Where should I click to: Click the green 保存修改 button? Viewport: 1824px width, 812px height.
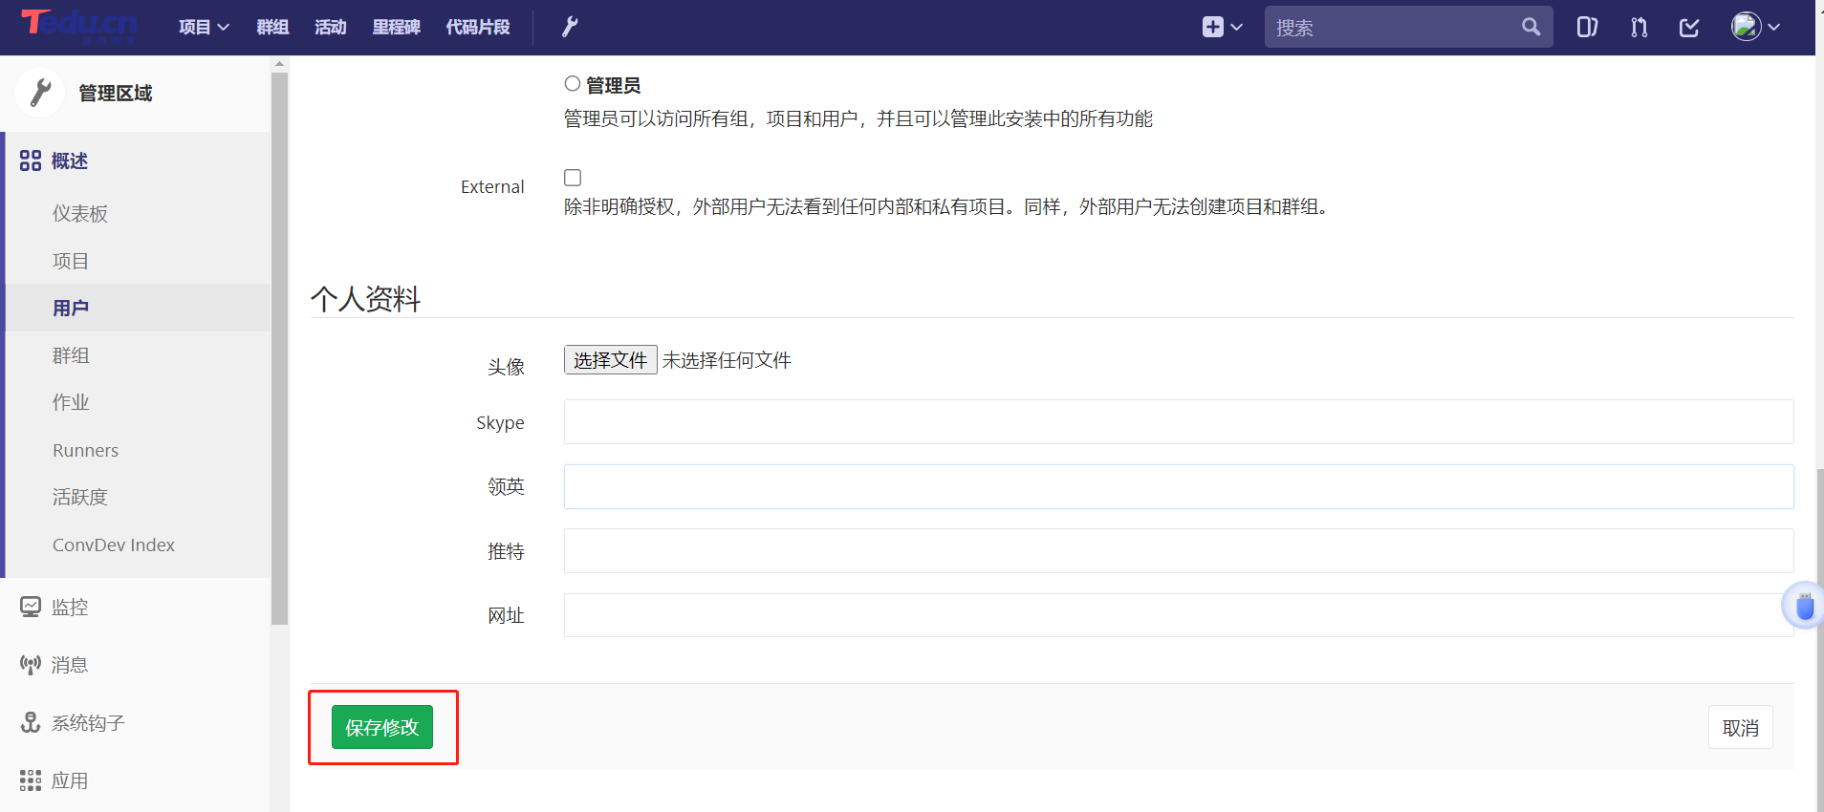coord(382,727)
